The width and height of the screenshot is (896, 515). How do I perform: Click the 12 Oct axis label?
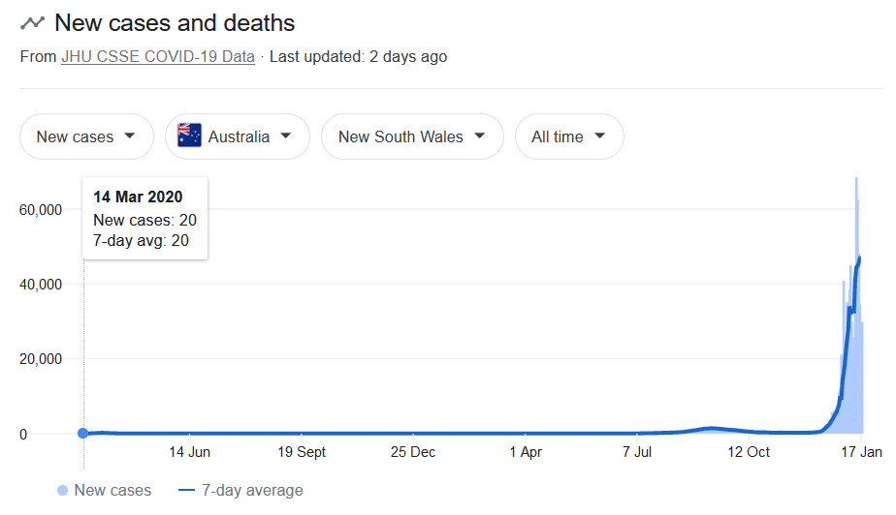(x=749, y=452)
